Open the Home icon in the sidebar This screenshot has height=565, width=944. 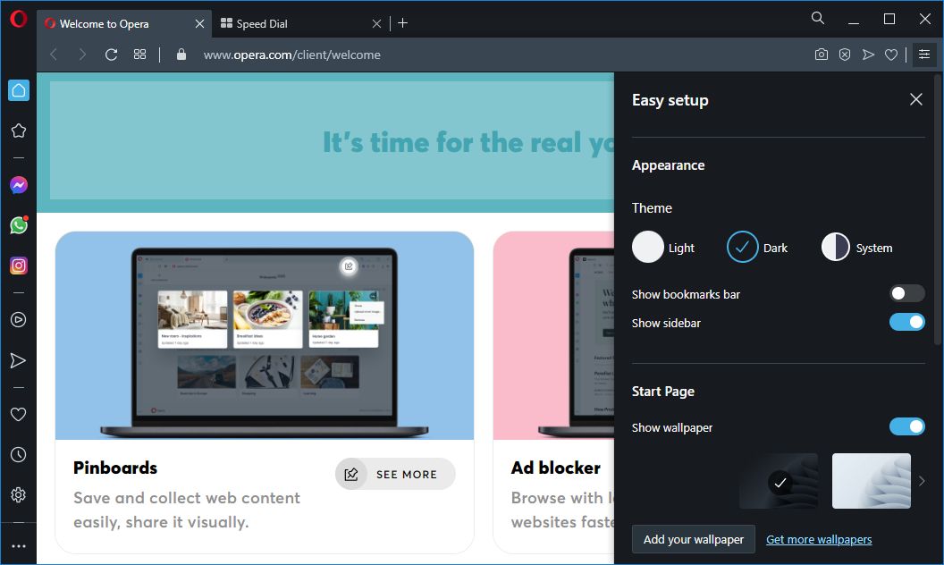coord(19,90)
